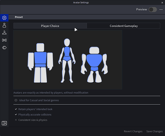
Task: Open the clothing hanger sidebar icon
Action: tap(4, 33)
